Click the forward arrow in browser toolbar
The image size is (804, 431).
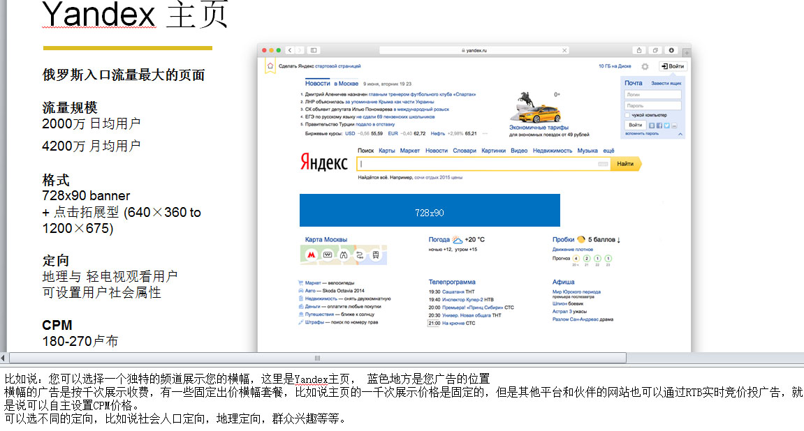tap(300, 50)
